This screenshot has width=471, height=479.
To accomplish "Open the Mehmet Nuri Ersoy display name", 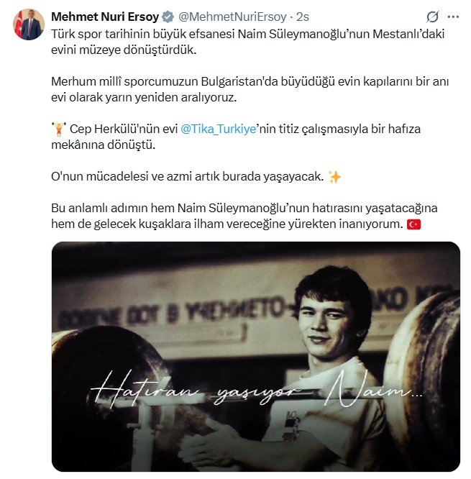I will point(105,17).
